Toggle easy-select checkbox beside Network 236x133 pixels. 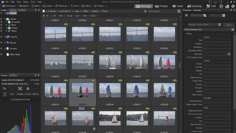[1, 43]
